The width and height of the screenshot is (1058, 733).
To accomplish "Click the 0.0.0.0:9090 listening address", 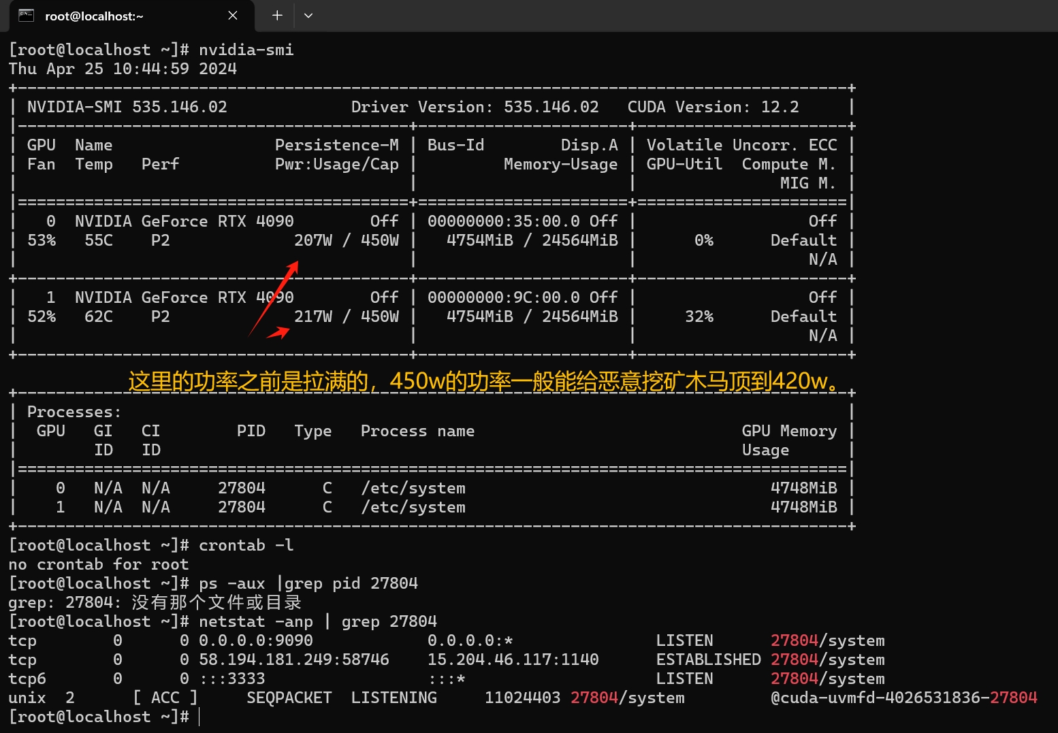I will [x=255, y=640].
